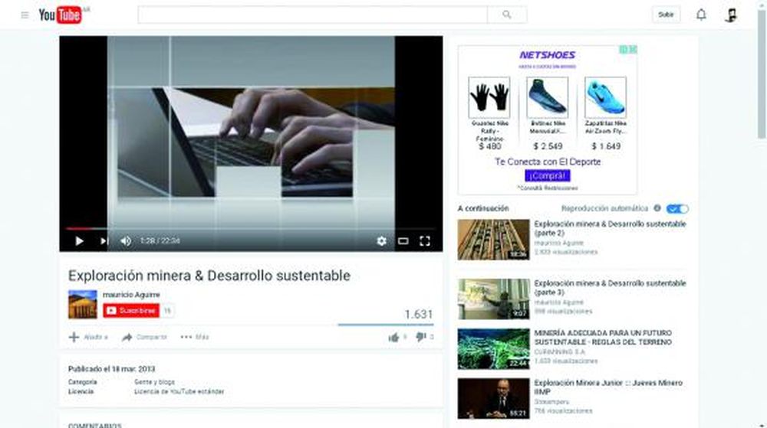This screenshot has width=767, height=428.
Task: Open the parte 3 video title
Action: tap(610, 288)
